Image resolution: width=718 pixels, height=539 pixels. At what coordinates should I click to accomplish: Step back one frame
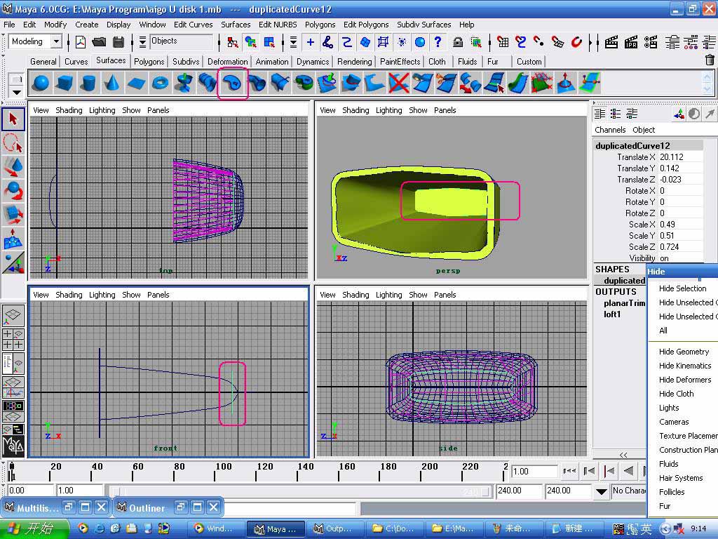coord(590,471)
